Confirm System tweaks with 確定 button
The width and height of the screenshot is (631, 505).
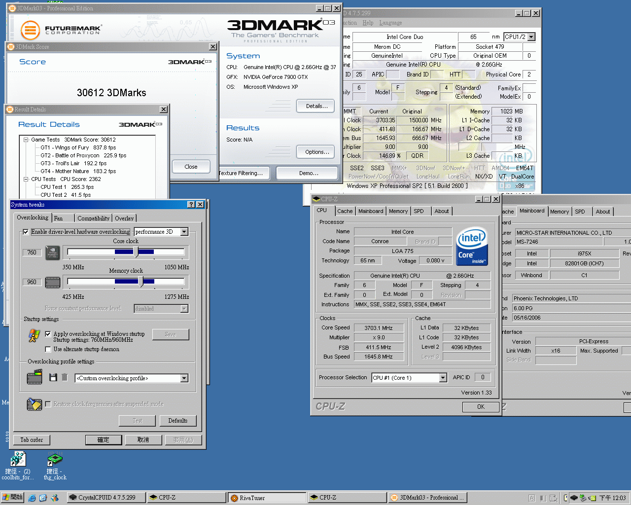coord(103,440)
